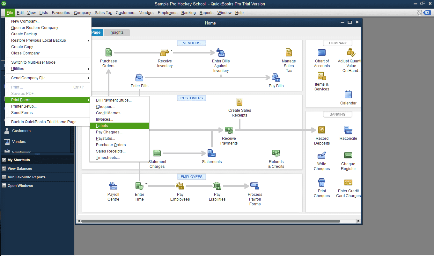Open the Payroll Centre icon
This screenshot has height=256, width=434.
113,186
